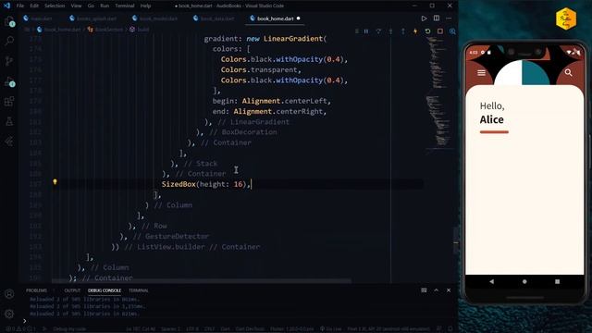The width and height of the screenshot is (592, 333).
Task: Open the File menu
Action: (x=20, y=6)
